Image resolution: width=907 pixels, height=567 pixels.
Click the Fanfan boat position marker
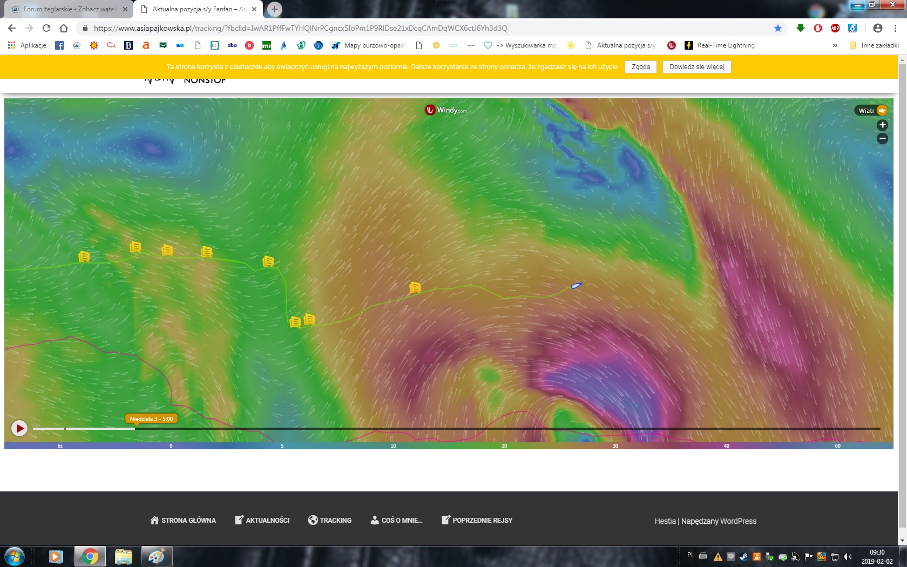(x=577, y=285)
